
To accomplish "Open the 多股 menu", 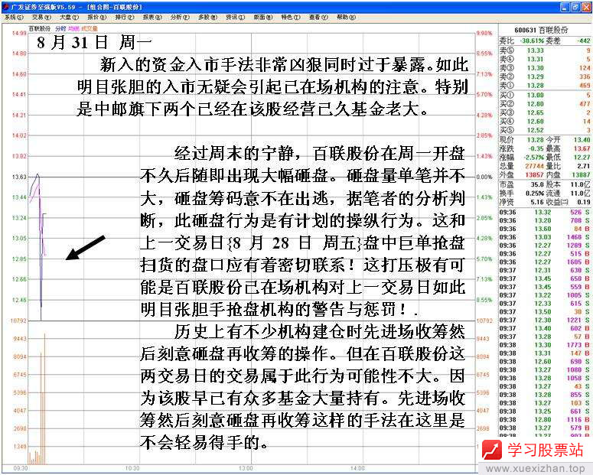I will (207, 17).
